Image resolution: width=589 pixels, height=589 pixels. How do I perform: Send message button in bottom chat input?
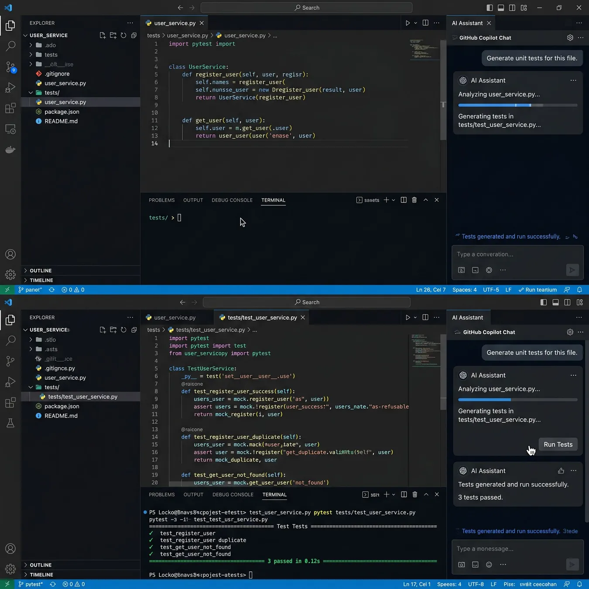572,565
